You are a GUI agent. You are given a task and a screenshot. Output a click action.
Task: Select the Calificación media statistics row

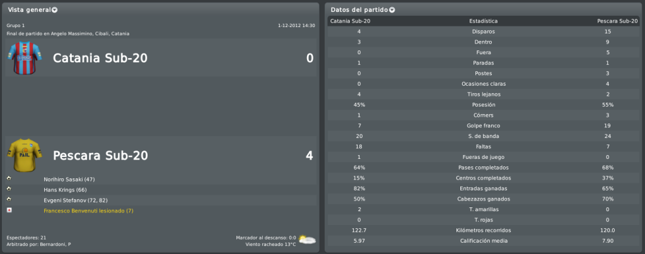tap(484, 241)
